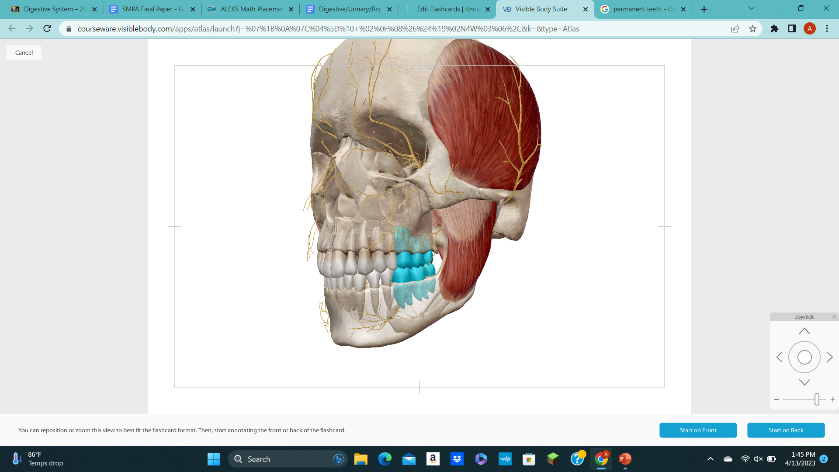Screen dimensions: 839x472
Task: Share the page via the share icon
Action: click(x=735, y=29)
